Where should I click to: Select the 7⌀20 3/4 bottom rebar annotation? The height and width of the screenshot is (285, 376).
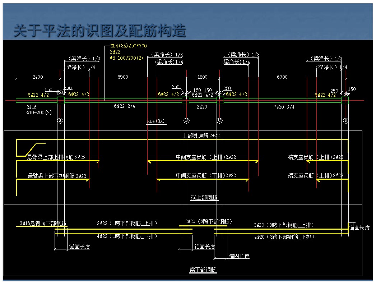(x=284, y=107)
